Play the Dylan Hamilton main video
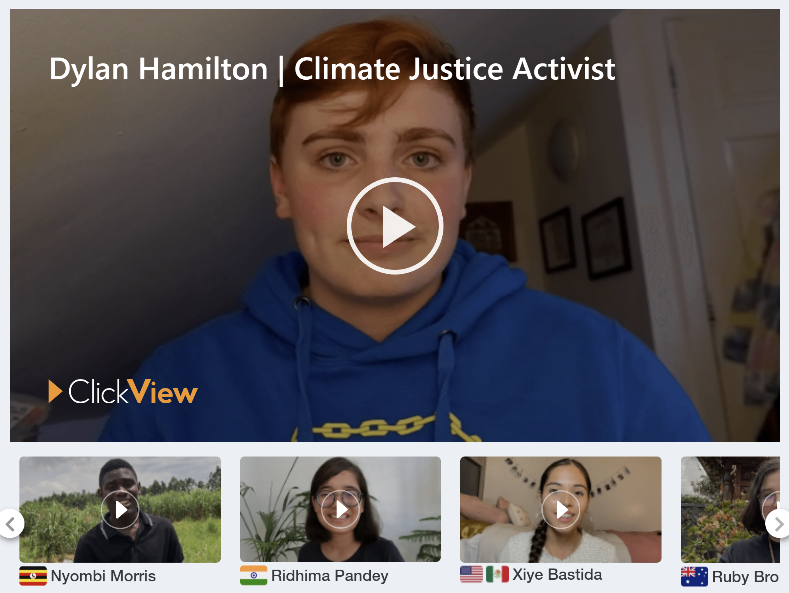The image size is (789, 593). (394, 226)
